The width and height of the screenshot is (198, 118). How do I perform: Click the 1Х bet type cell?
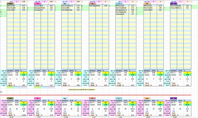click(126, 6)
